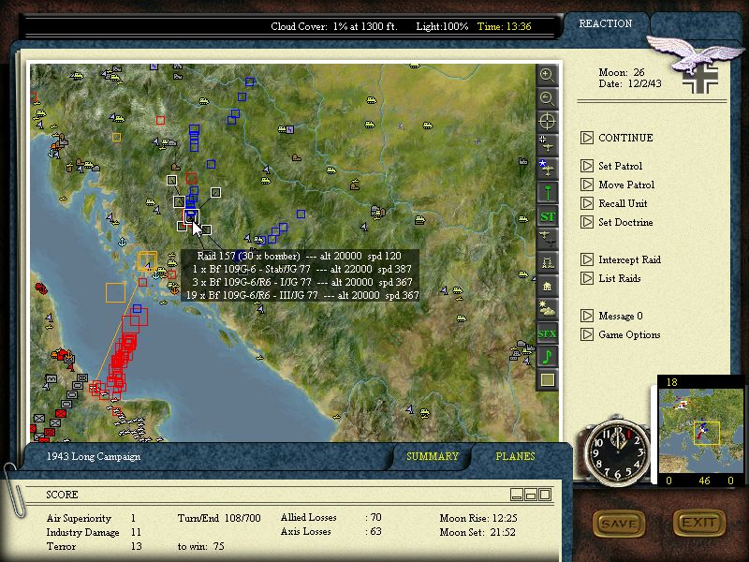Click the SAVE button
The image size is (749, 562).
tap(619, 524)
